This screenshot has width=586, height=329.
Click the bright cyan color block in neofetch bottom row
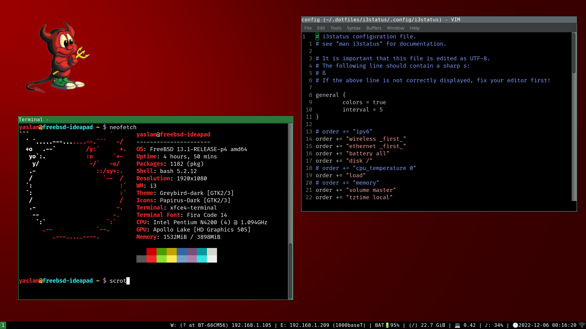point(202,259)
